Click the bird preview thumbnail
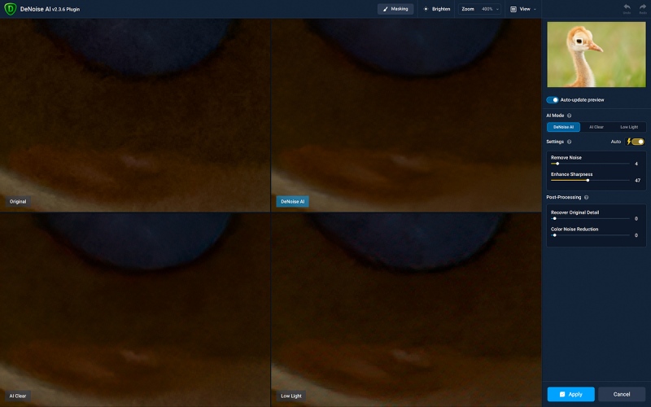 point(596,55)
